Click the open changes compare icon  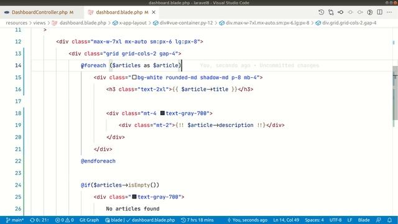(331, 12)
